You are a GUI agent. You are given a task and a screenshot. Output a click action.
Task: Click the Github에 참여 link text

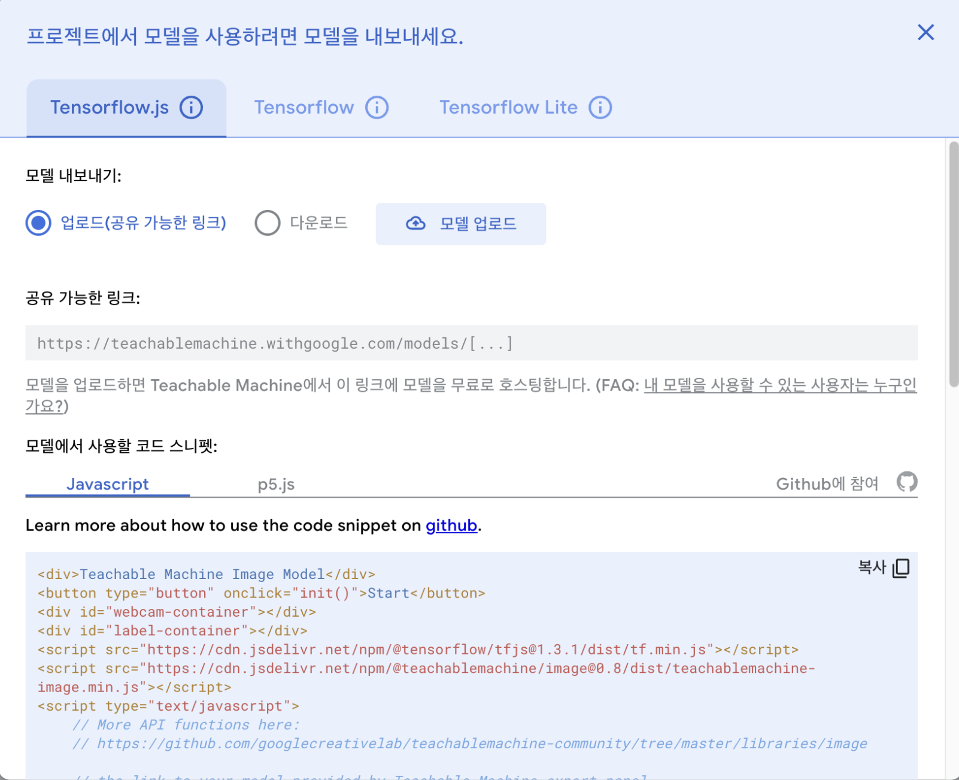(827, 483)
